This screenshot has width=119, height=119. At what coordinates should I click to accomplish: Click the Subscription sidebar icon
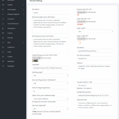click(x=3, y=28)
